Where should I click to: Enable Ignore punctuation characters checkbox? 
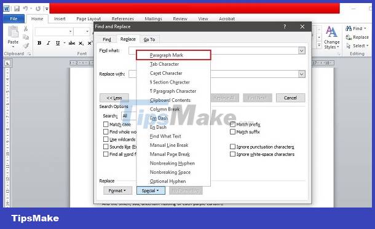click(x=232, y=147)
